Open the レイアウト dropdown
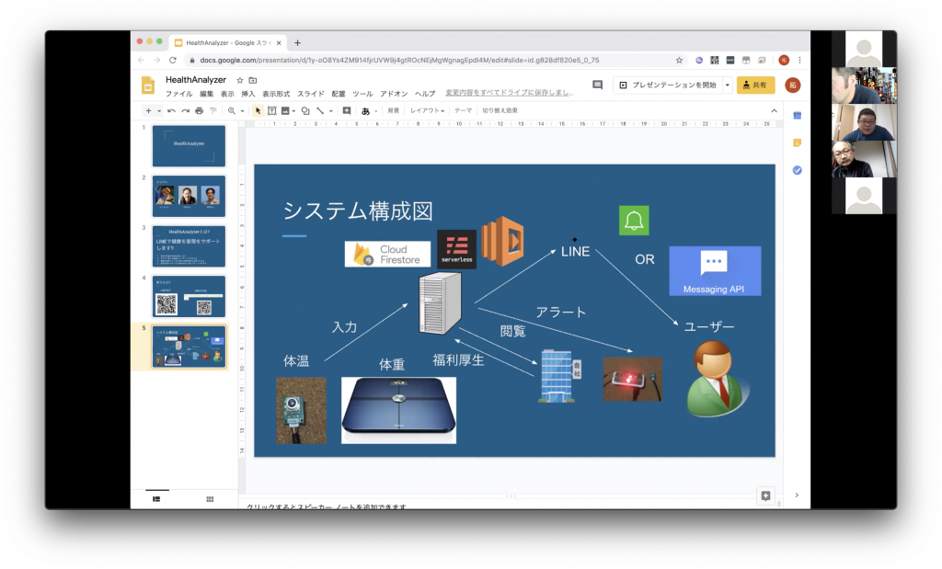Image resolution: width=942 pixels, height=569 pixels. tap(427, 111)
